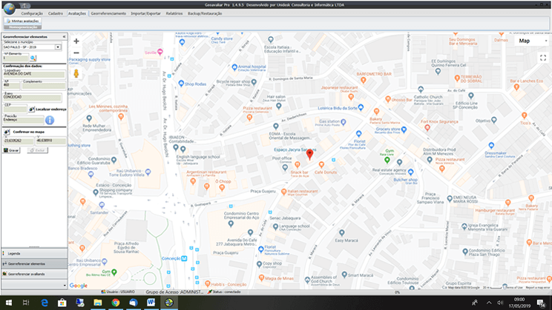
Task: Zoom in on the map
Action: (76, 41)
